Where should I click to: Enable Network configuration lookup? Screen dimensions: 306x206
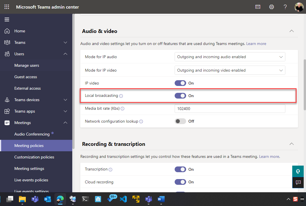(180, 121)
